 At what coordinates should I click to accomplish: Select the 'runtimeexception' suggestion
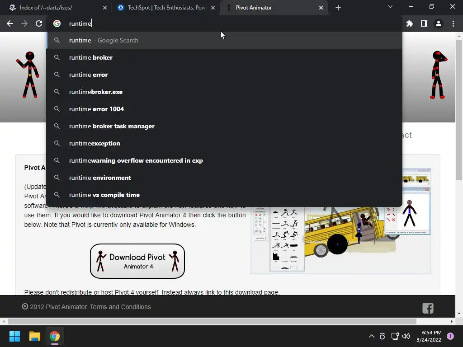[x=224, y=143]
